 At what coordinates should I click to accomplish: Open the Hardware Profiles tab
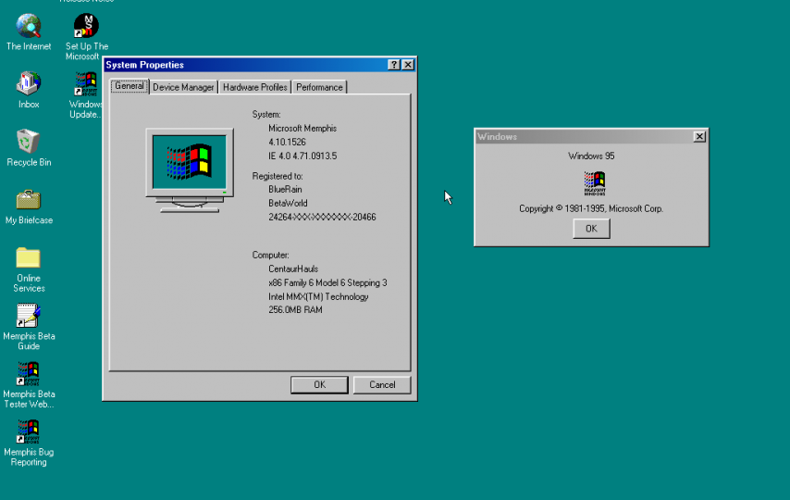click(x=255, y=87)
